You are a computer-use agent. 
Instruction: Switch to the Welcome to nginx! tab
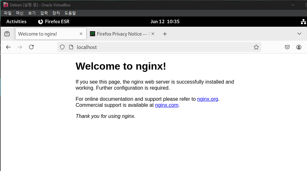pyautogui.click(x=51, y=34)
